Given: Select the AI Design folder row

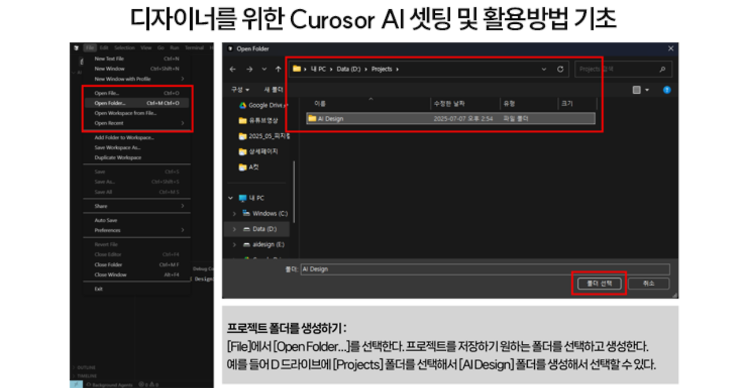Looking at the screenshot, I should pos(451,119).
